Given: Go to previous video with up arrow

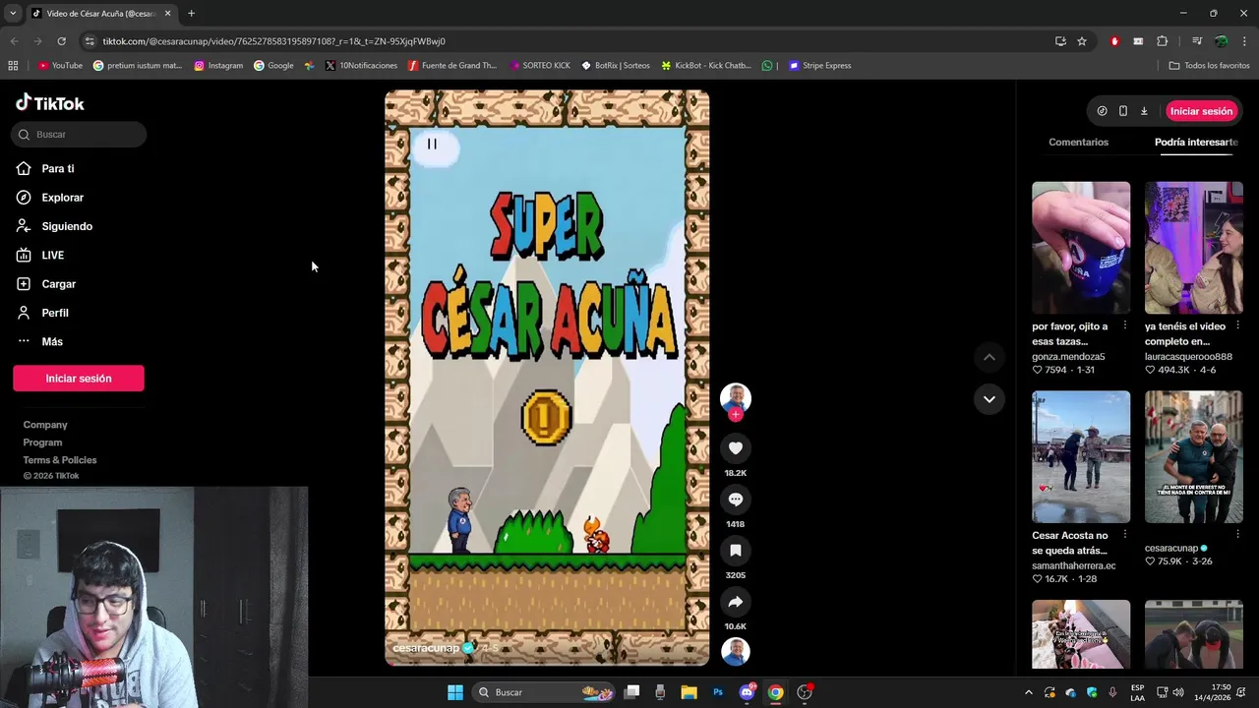Looking at the screenshot, I should click(x=989, y=357).
